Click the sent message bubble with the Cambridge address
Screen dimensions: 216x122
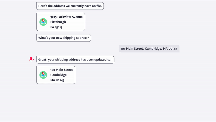click(x=149, y=49)
